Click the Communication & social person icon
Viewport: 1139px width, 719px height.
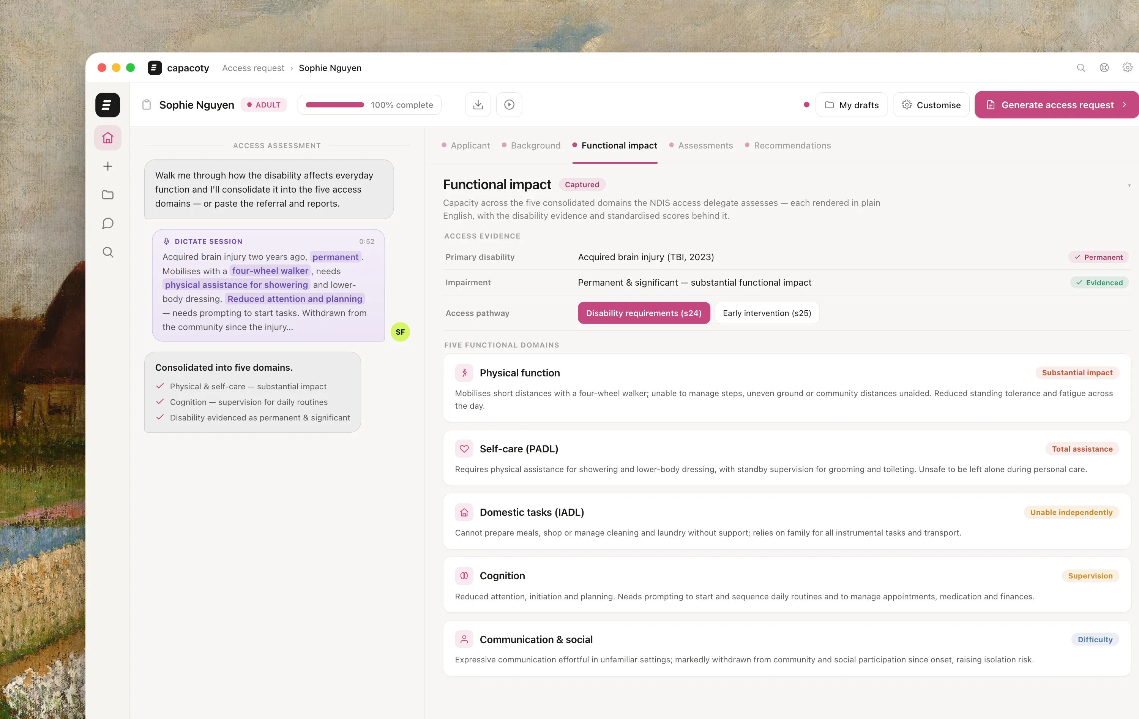[x=464, y=640]
